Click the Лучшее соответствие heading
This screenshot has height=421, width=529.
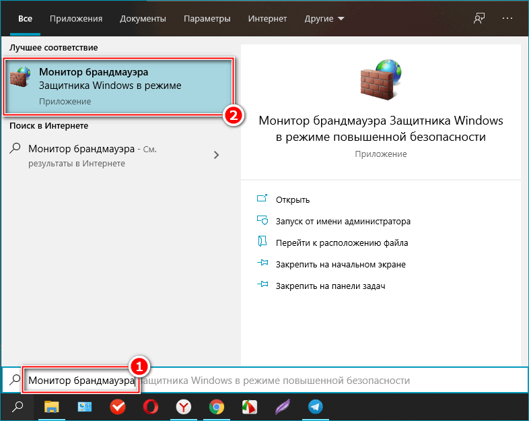54,48
